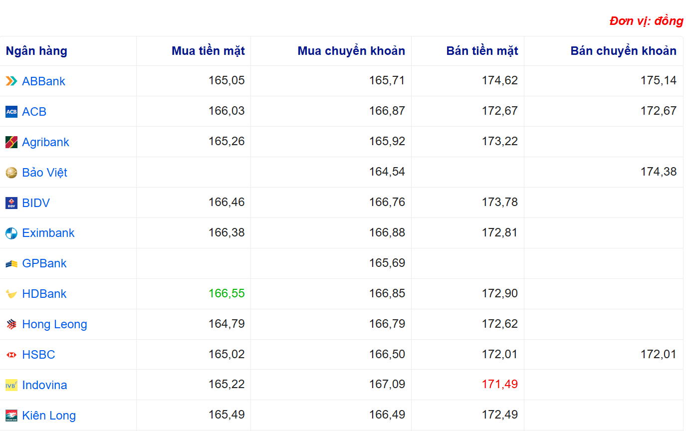Image resolution: width=686 pixels, height=431 pixels.
Task: Click Indovina's red 171,49 sell rate
Action: pos(499,384)
